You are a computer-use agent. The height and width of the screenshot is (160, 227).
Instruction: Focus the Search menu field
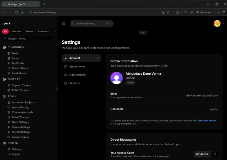28,39
